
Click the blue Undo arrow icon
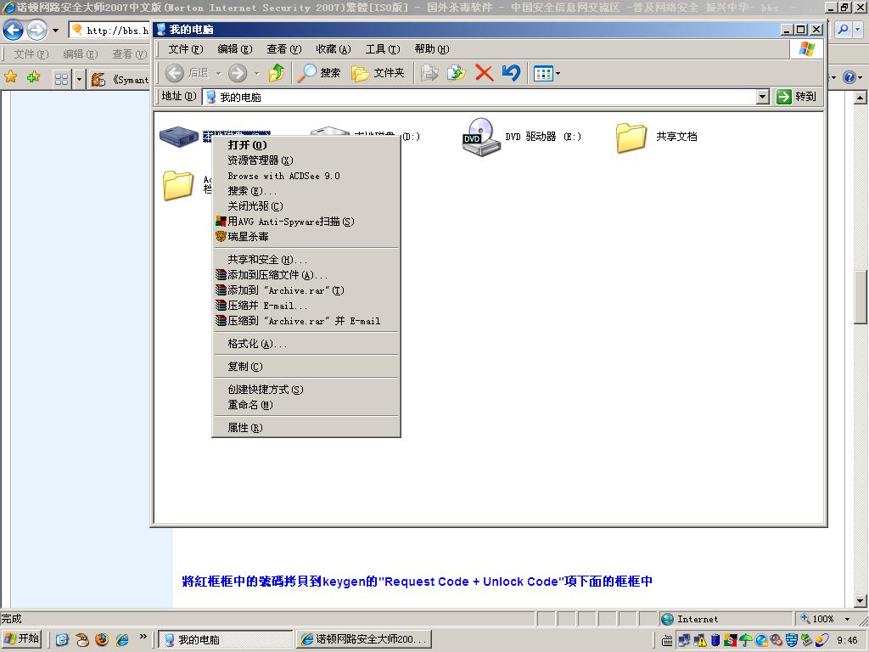(511, 73)
